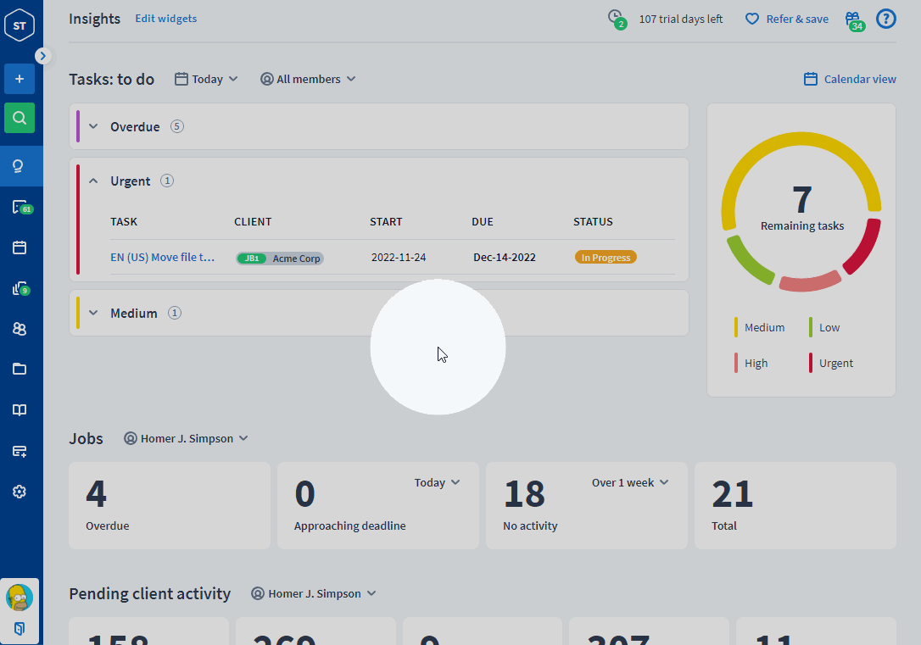Click the green search icon in sidebar

20,118
